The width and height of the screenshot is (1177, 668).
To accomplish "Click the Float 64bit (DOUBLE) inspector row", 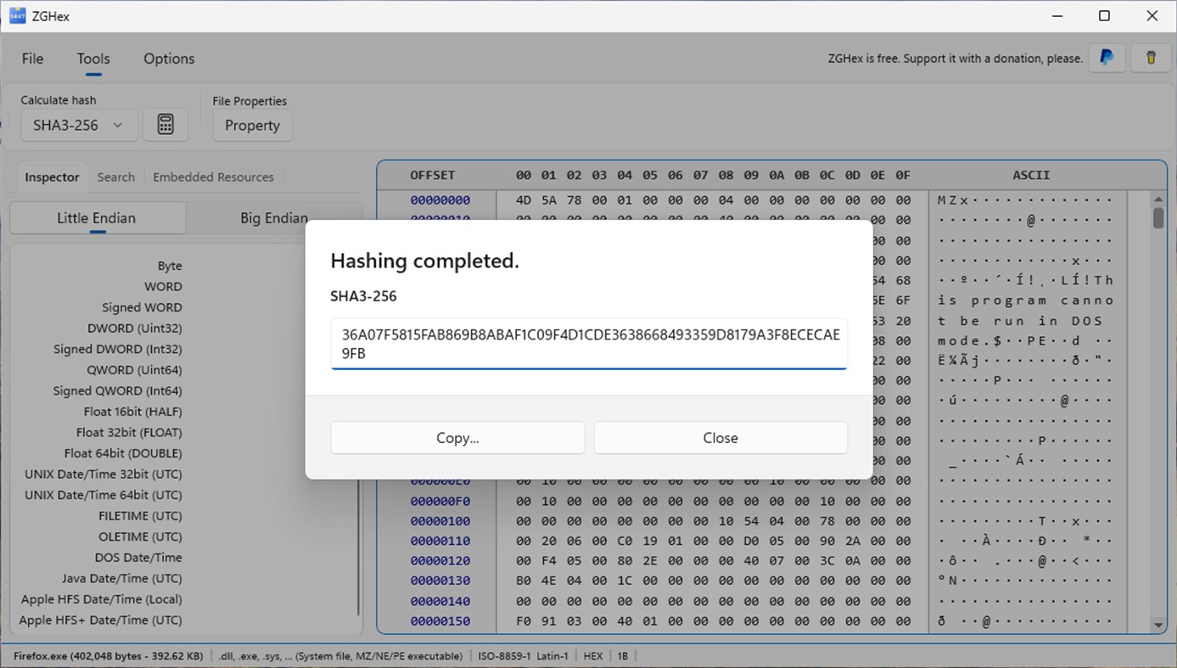I will click(123, 453).
